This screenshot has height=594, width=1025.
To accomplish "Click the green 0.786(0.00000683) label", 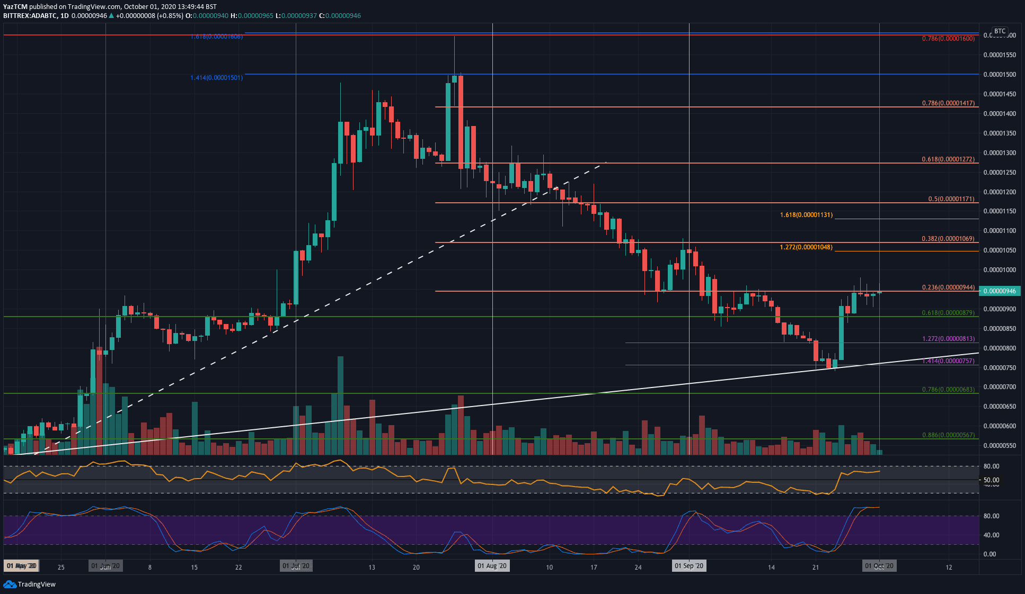I will tap(948, 390).
